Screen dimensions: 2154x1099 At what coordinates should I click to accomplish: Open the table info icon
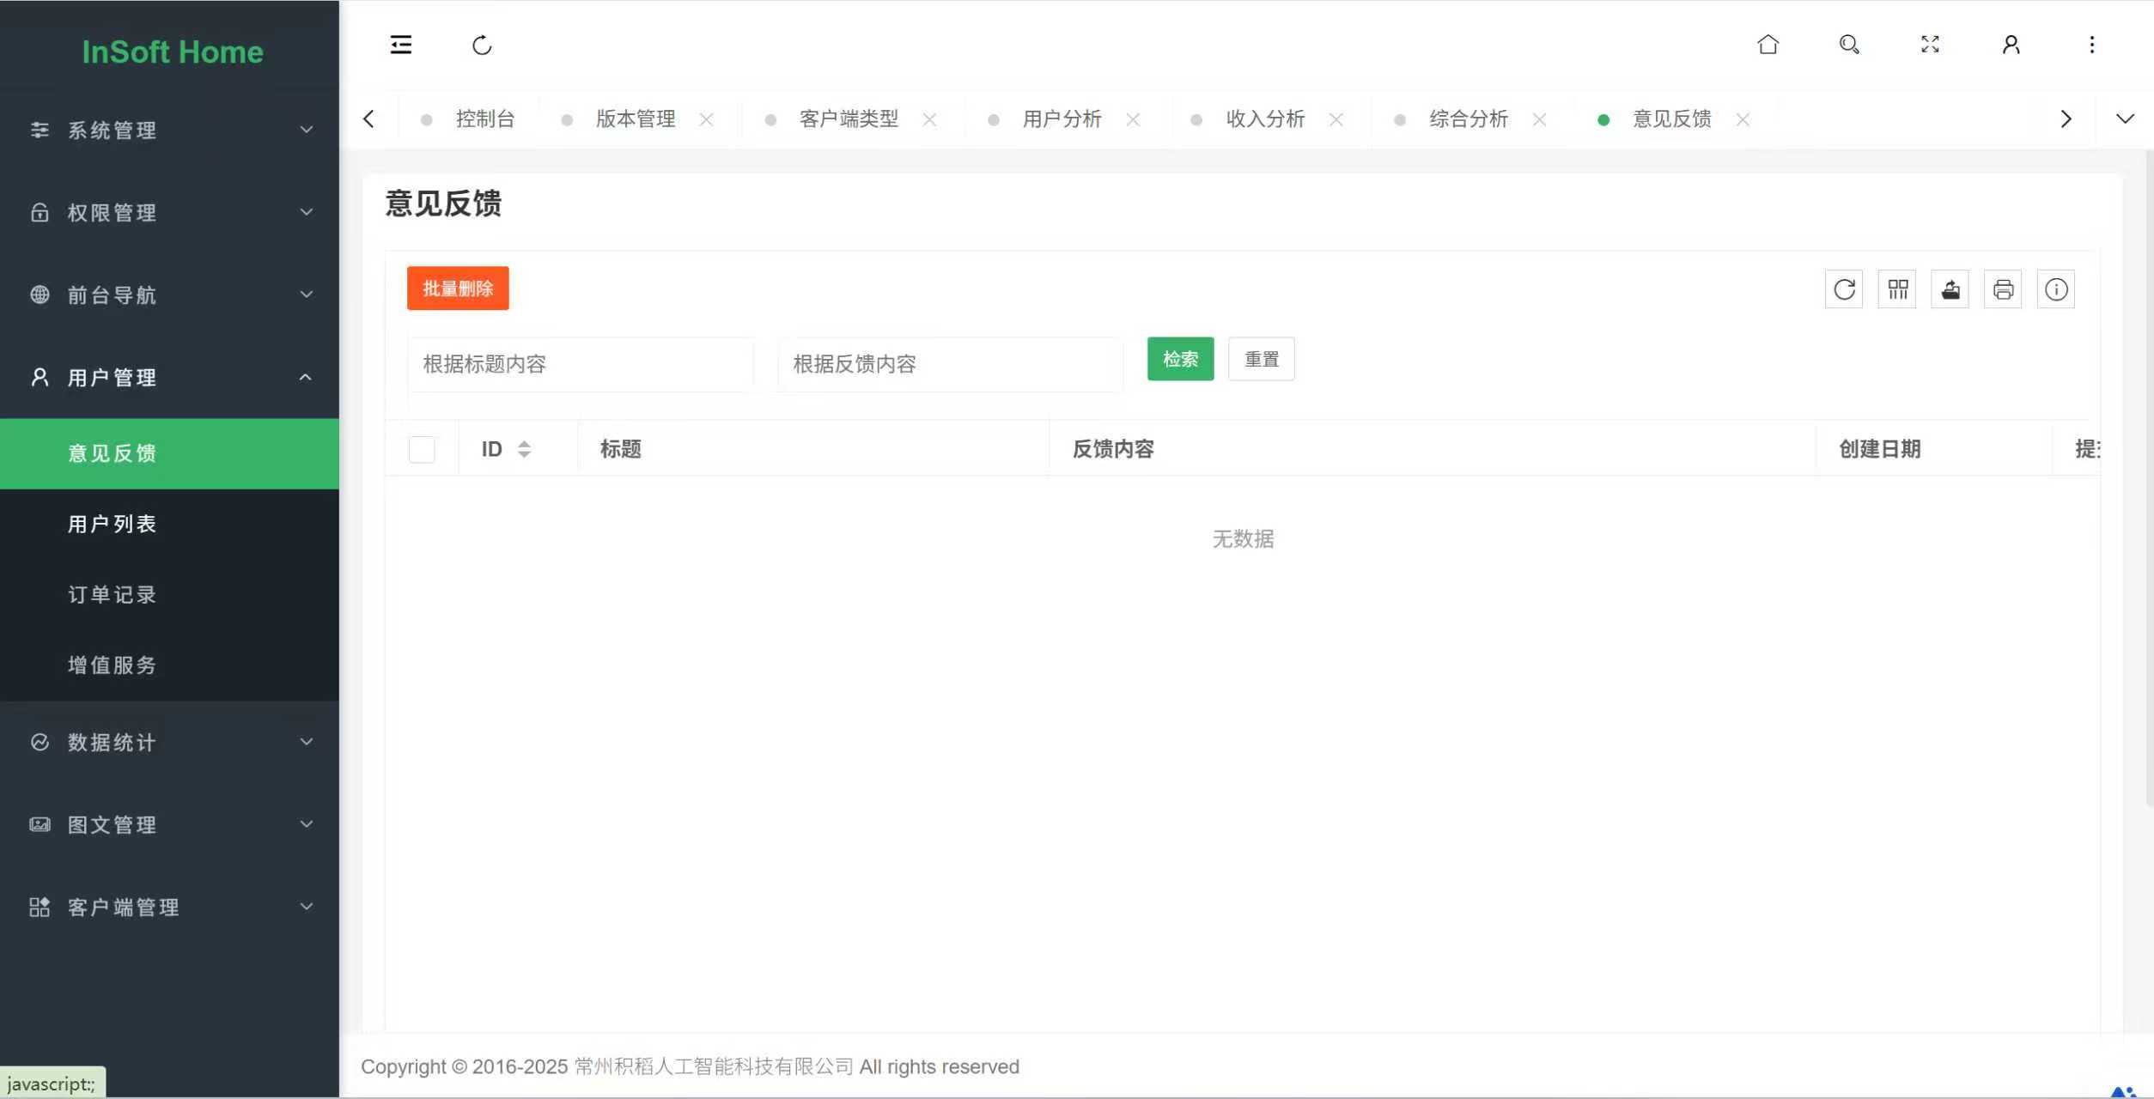2056,289
